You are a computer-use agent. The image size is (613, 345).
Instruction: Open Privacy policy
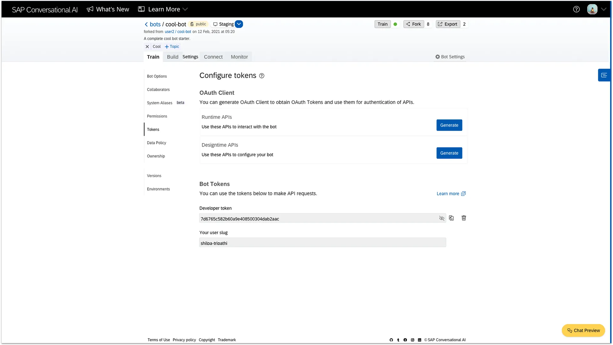tap(184, 340)
